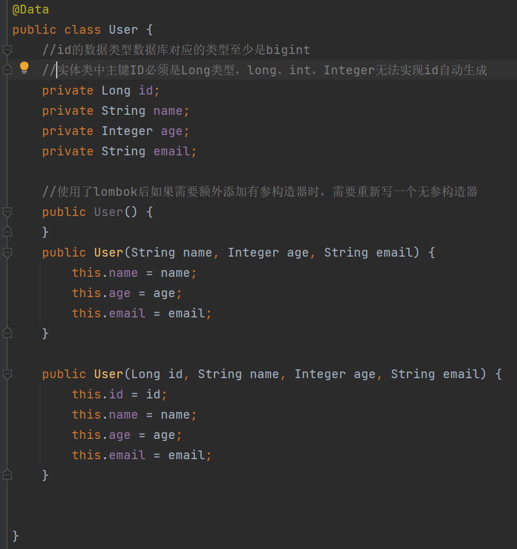Click the fold end marker of the four-parameter constructor

(x=7, y=475)
